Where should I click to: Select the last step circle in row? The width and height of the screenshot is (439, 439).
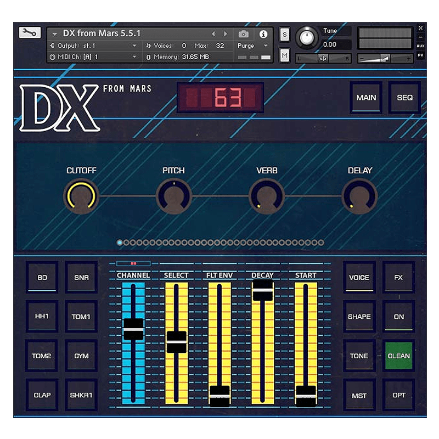tap(321, 243)
